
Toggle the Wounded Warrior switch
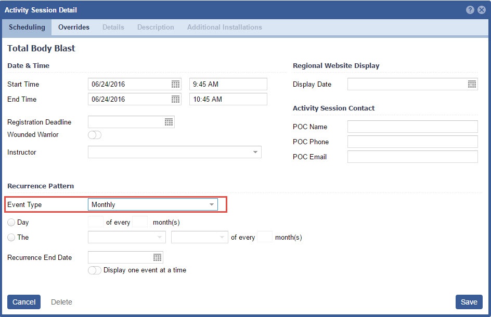(95, 135)
